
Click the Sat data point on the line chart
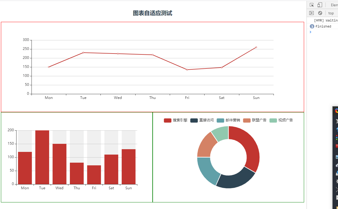tap(222, 68)
